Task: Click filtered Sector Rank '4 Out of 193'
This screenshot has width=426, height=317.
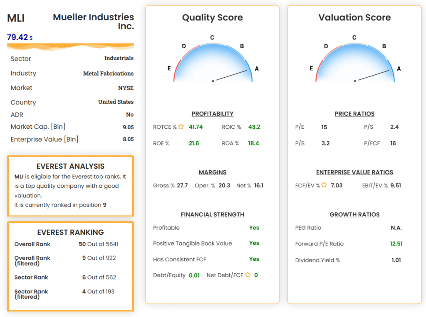Action: (x=98, y=291)
